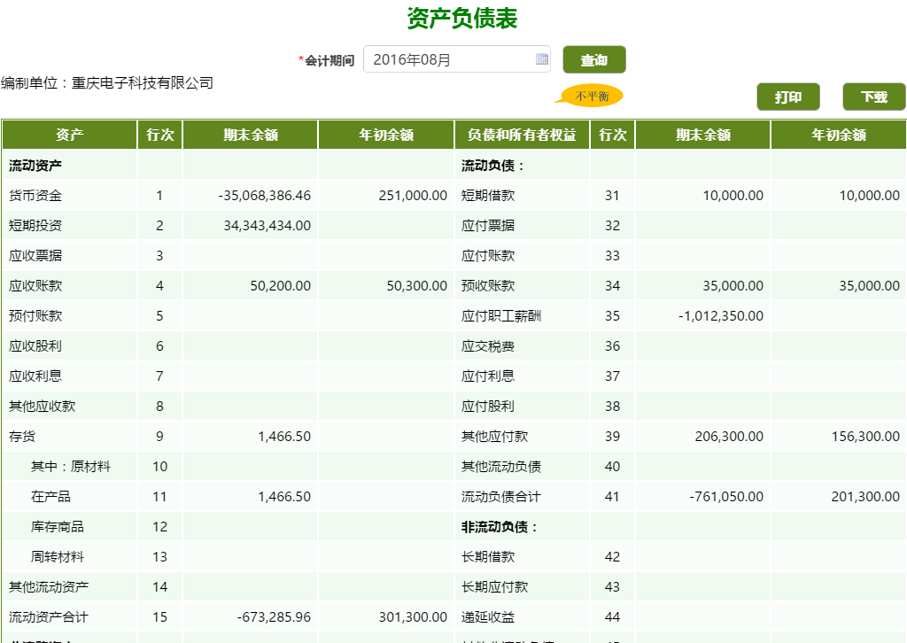
Task: Select 应付账款 row label
Action: point(488,256)
